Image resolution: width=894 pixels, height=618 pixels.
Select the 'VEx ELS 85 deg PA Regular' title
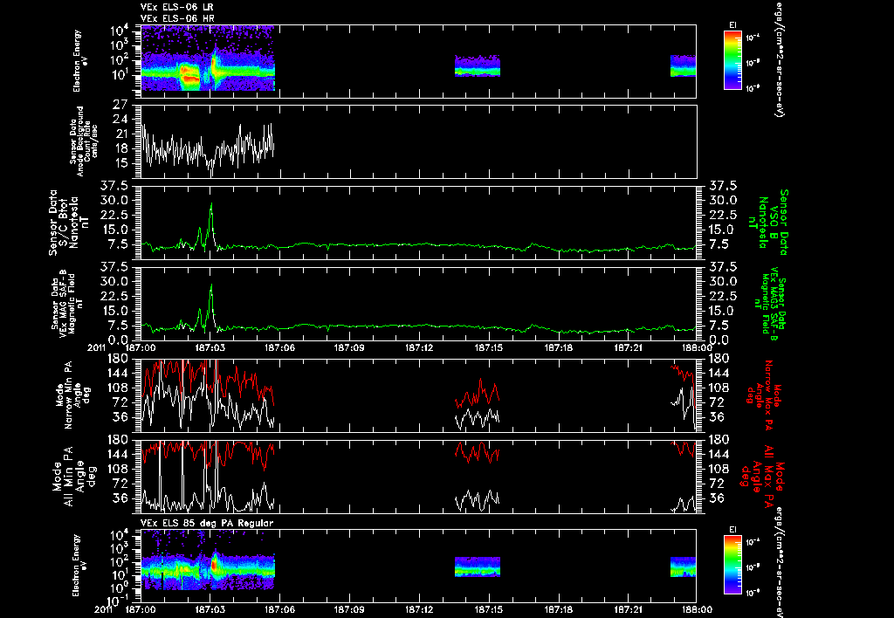pyautogui.click(x=207, y=523)
